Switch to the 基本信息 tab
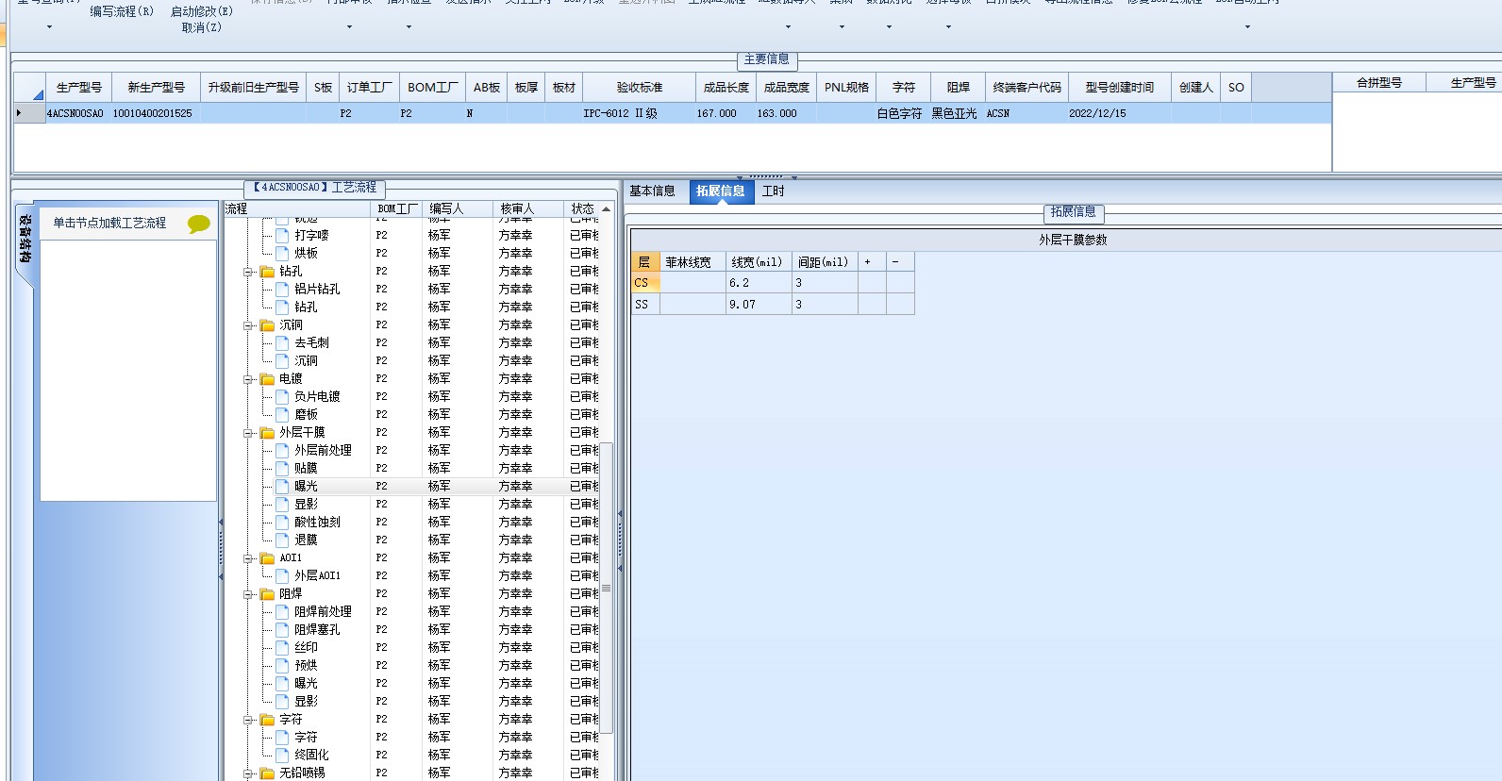Screen dimensions: 1502x781 tap(653, 191)
